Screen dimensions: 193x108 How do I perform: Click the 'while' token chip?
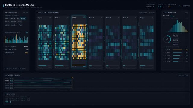[x=20, y=22]
